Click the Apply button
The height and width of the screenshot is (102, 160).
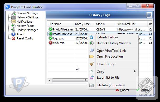pyautogui.click(x=143, y=90)
